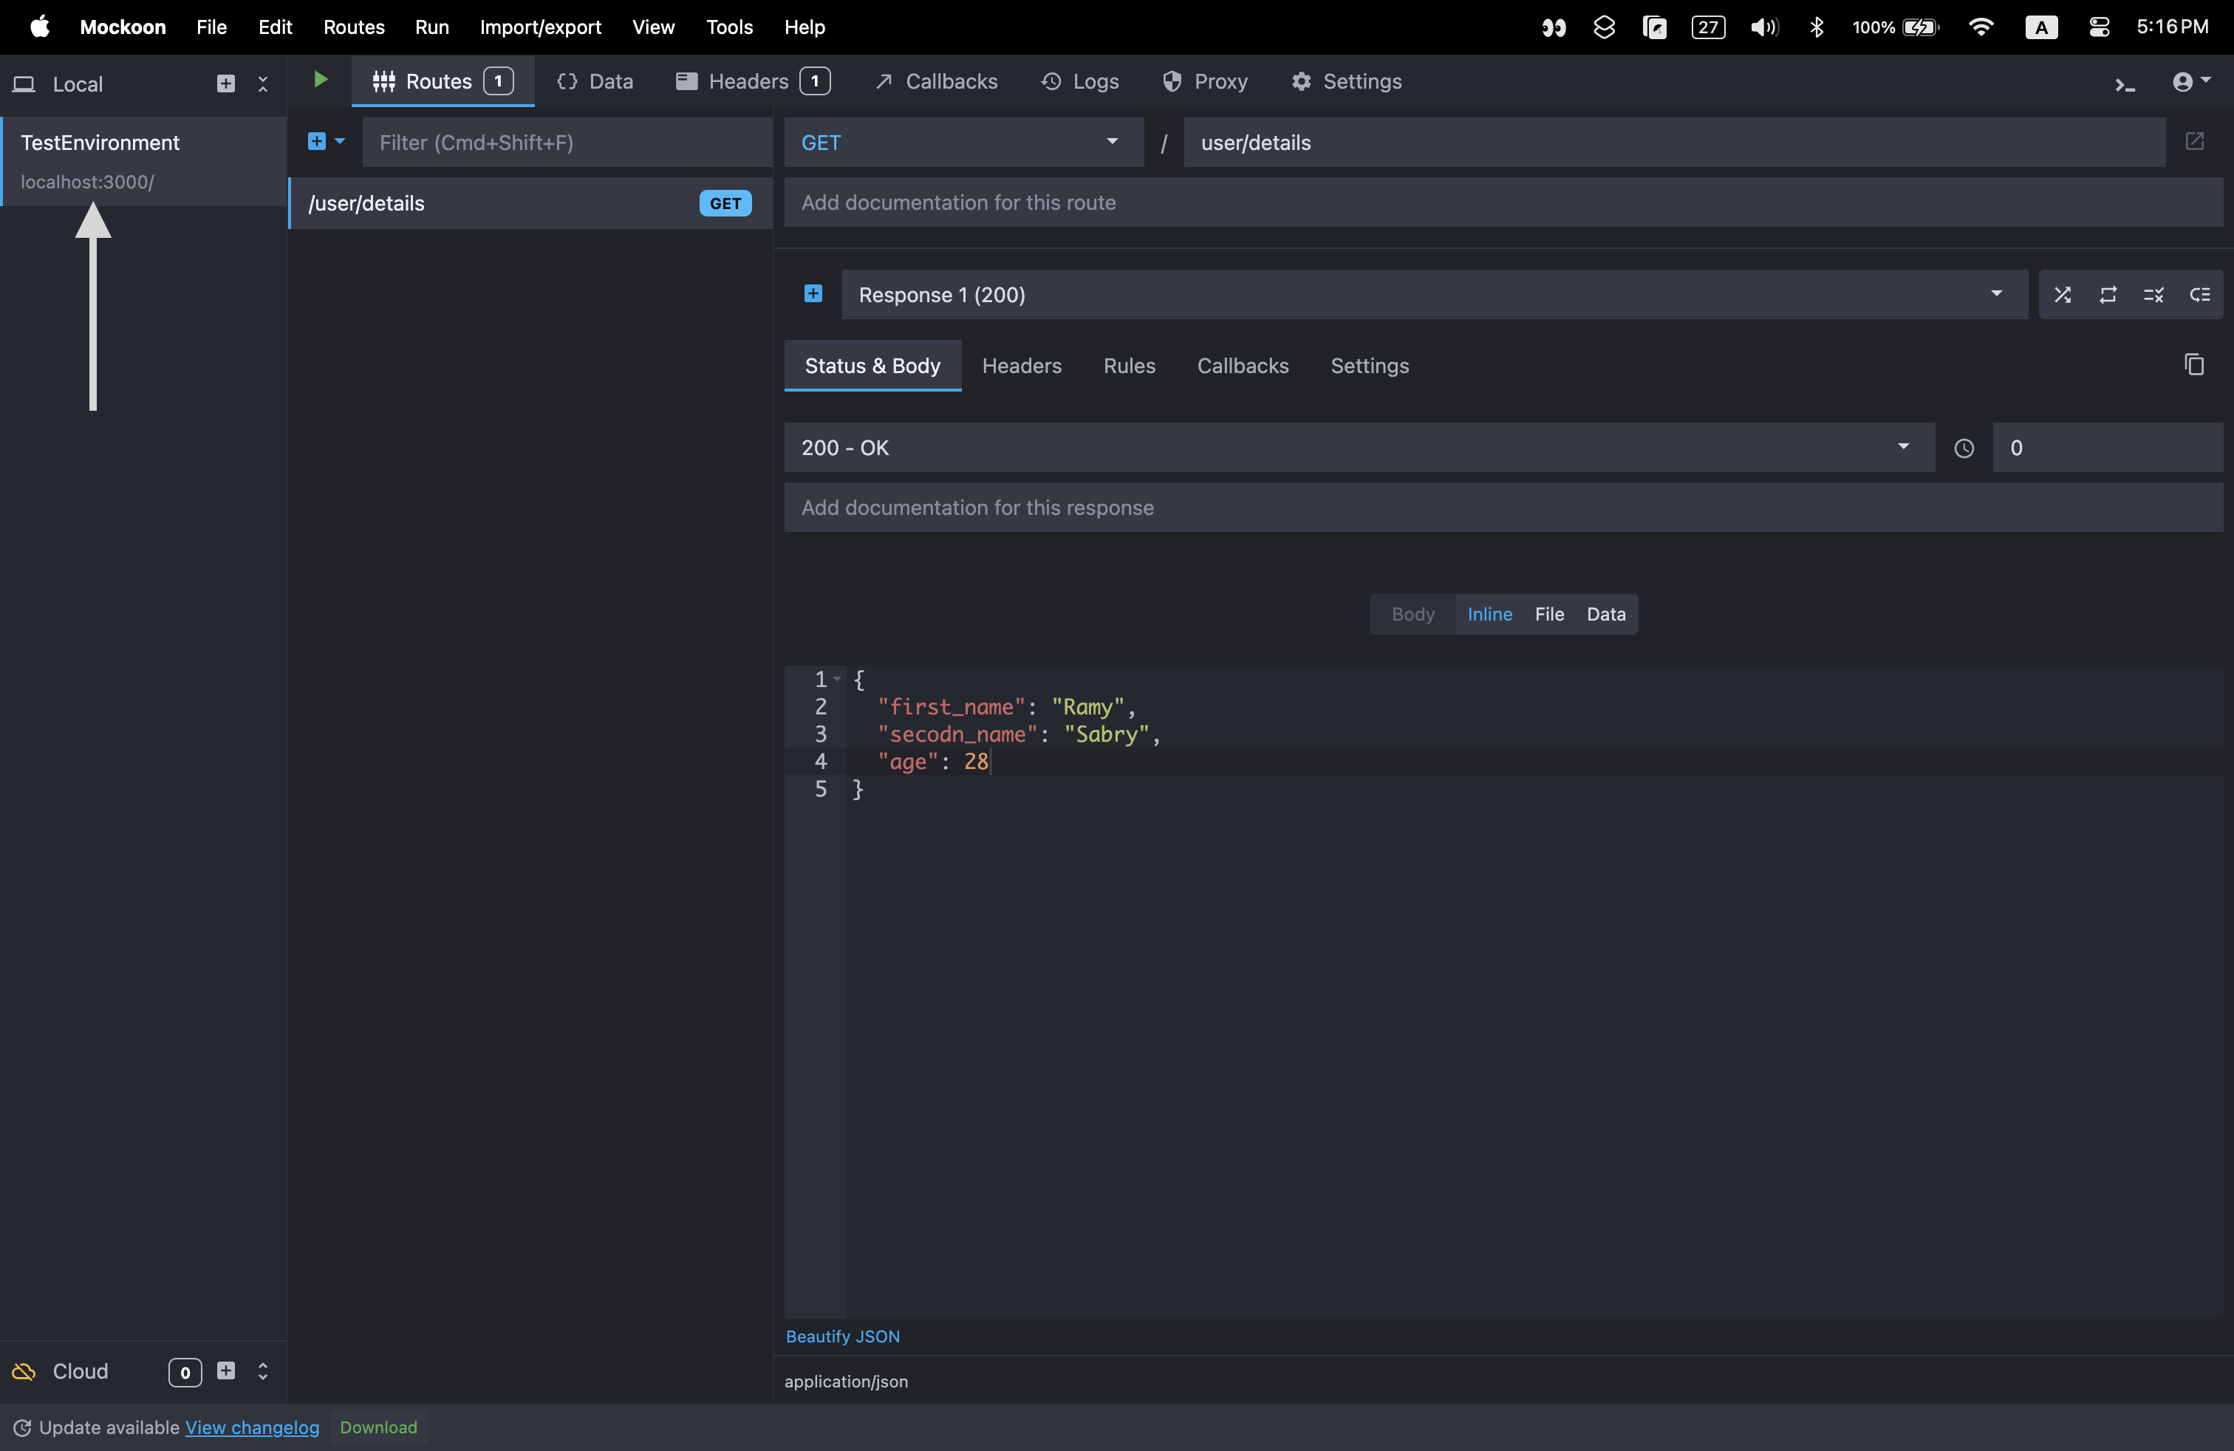The height and width of the screenshot is (1451, 2234).
Task: Toggle disable rules mode icon
Action: click(2153, 295)
